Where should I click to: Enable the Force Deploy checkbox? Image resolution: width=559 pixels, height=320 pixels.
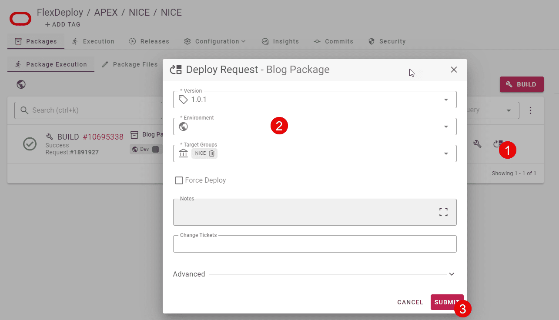click(x=179, y=180)
